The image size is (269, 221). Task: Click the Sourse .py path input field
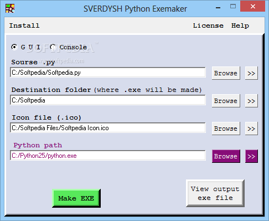pyautogui.click(x=108, y=73)
